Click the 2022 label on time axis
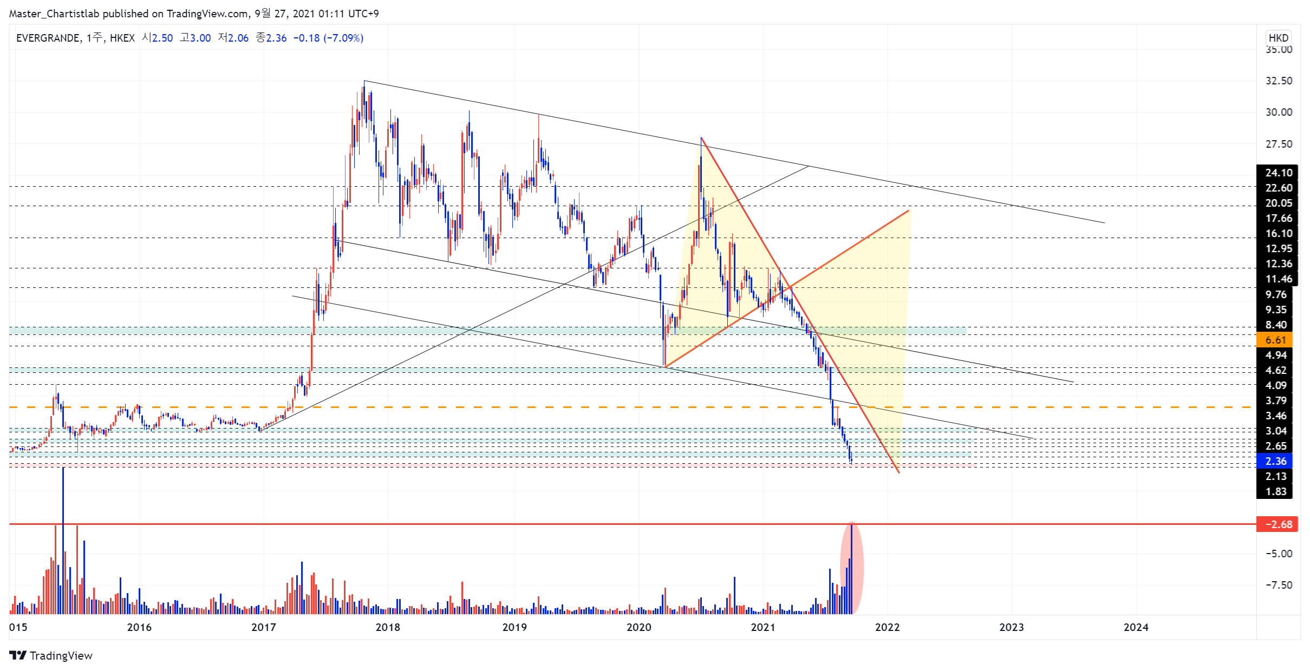Screen dimensions: 1310x671 pos(888,627)
